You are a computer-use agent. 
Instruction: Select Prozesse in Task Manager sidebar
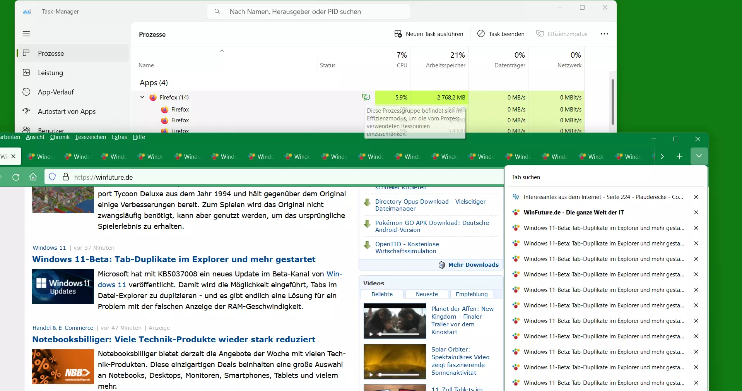[73, 53]
